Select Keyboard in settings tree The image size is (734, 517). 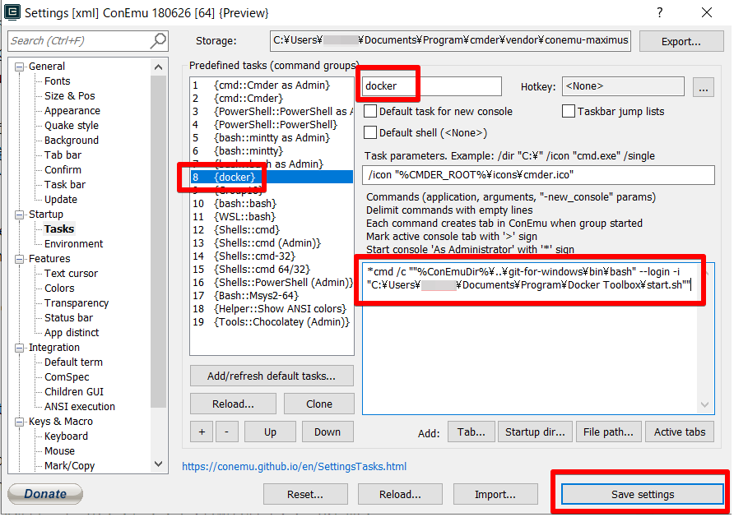coord(66,436)
